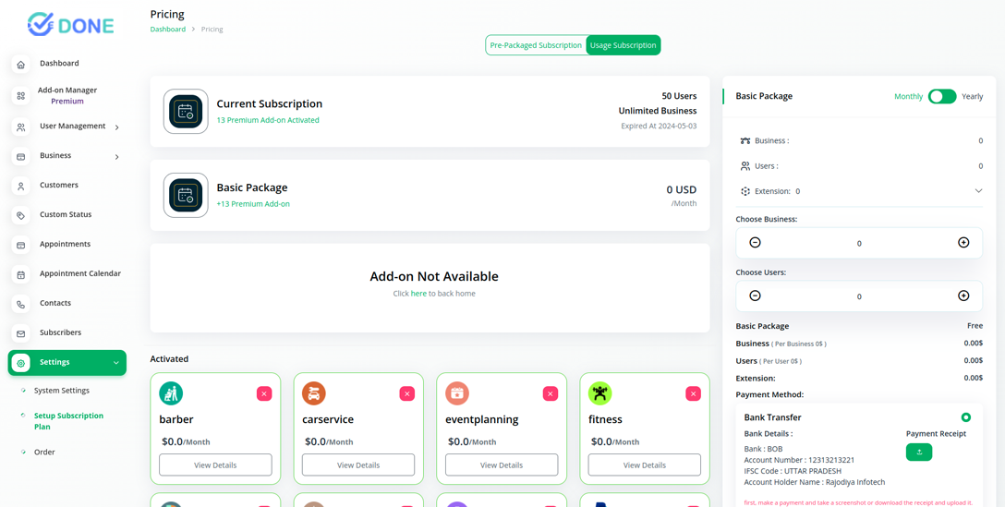Open Appointment Calendar in sidebar
1005x507 pixels.
(80, 273)
